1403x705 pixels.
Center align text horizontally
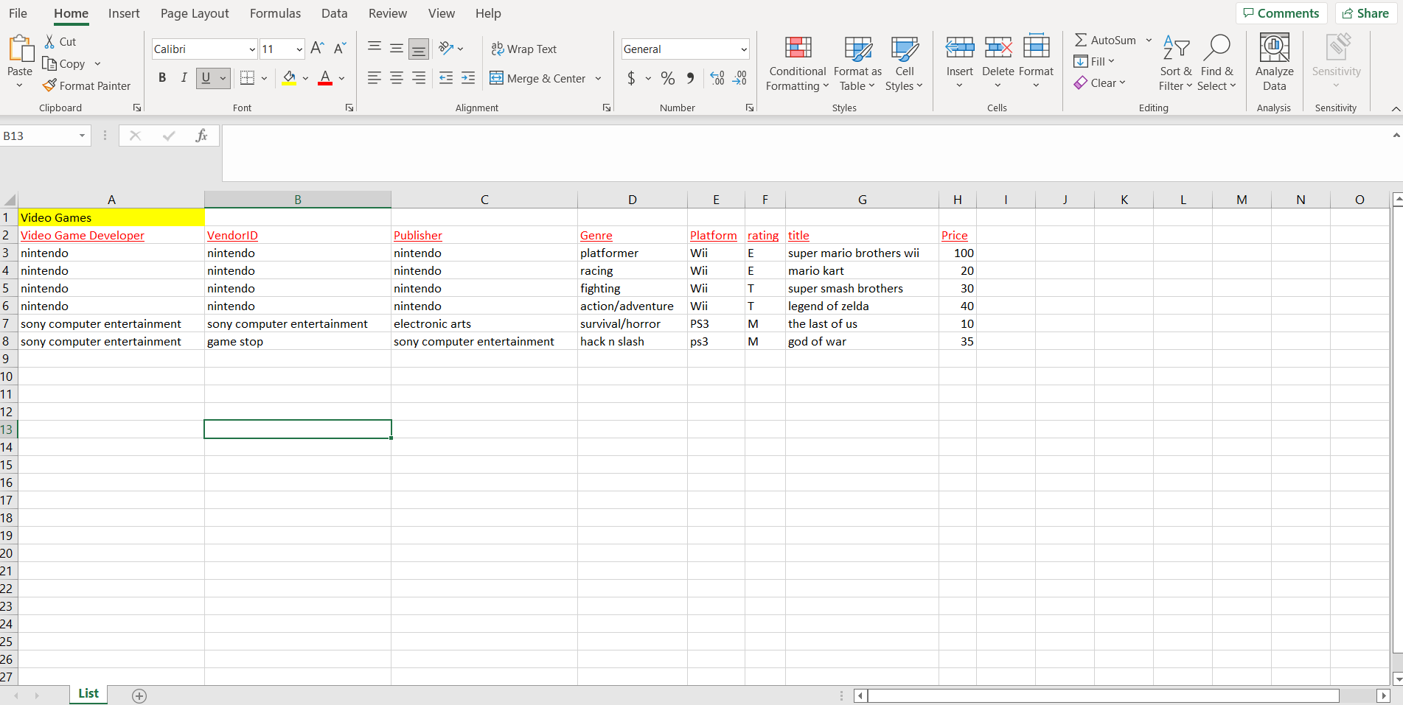click(396, 78)
